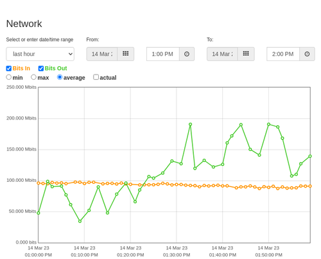Image resolution: width=321 pixels, height=259 pixels.
Task: Click the '50.000 Mbits' axis label
Action: pyautogui.click(x=22, y=211)
